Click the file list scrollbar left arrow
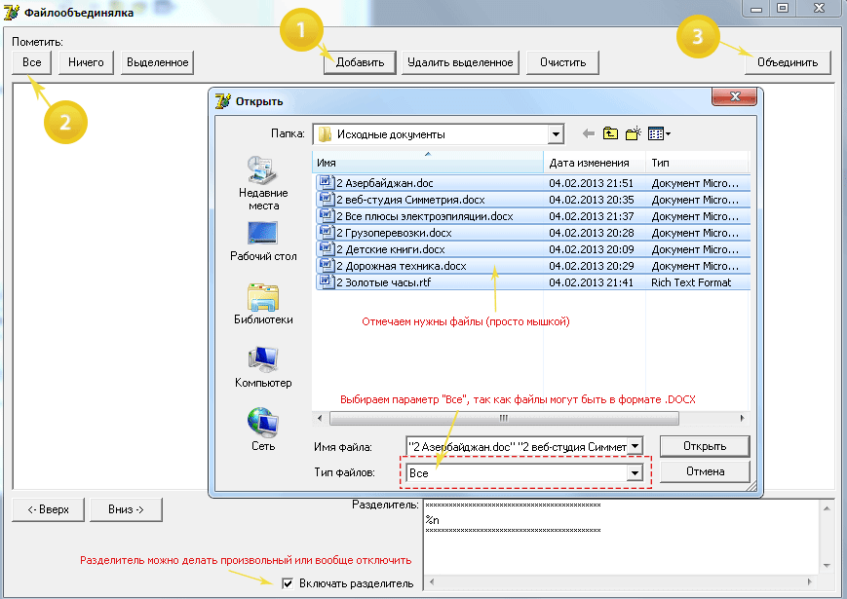 320,418
